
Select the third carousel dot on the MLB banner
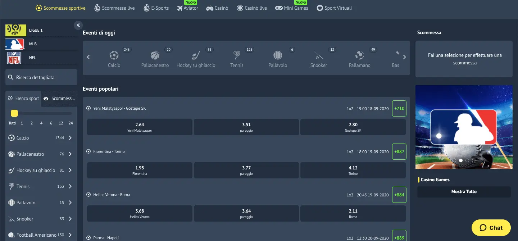pos(467,160)
